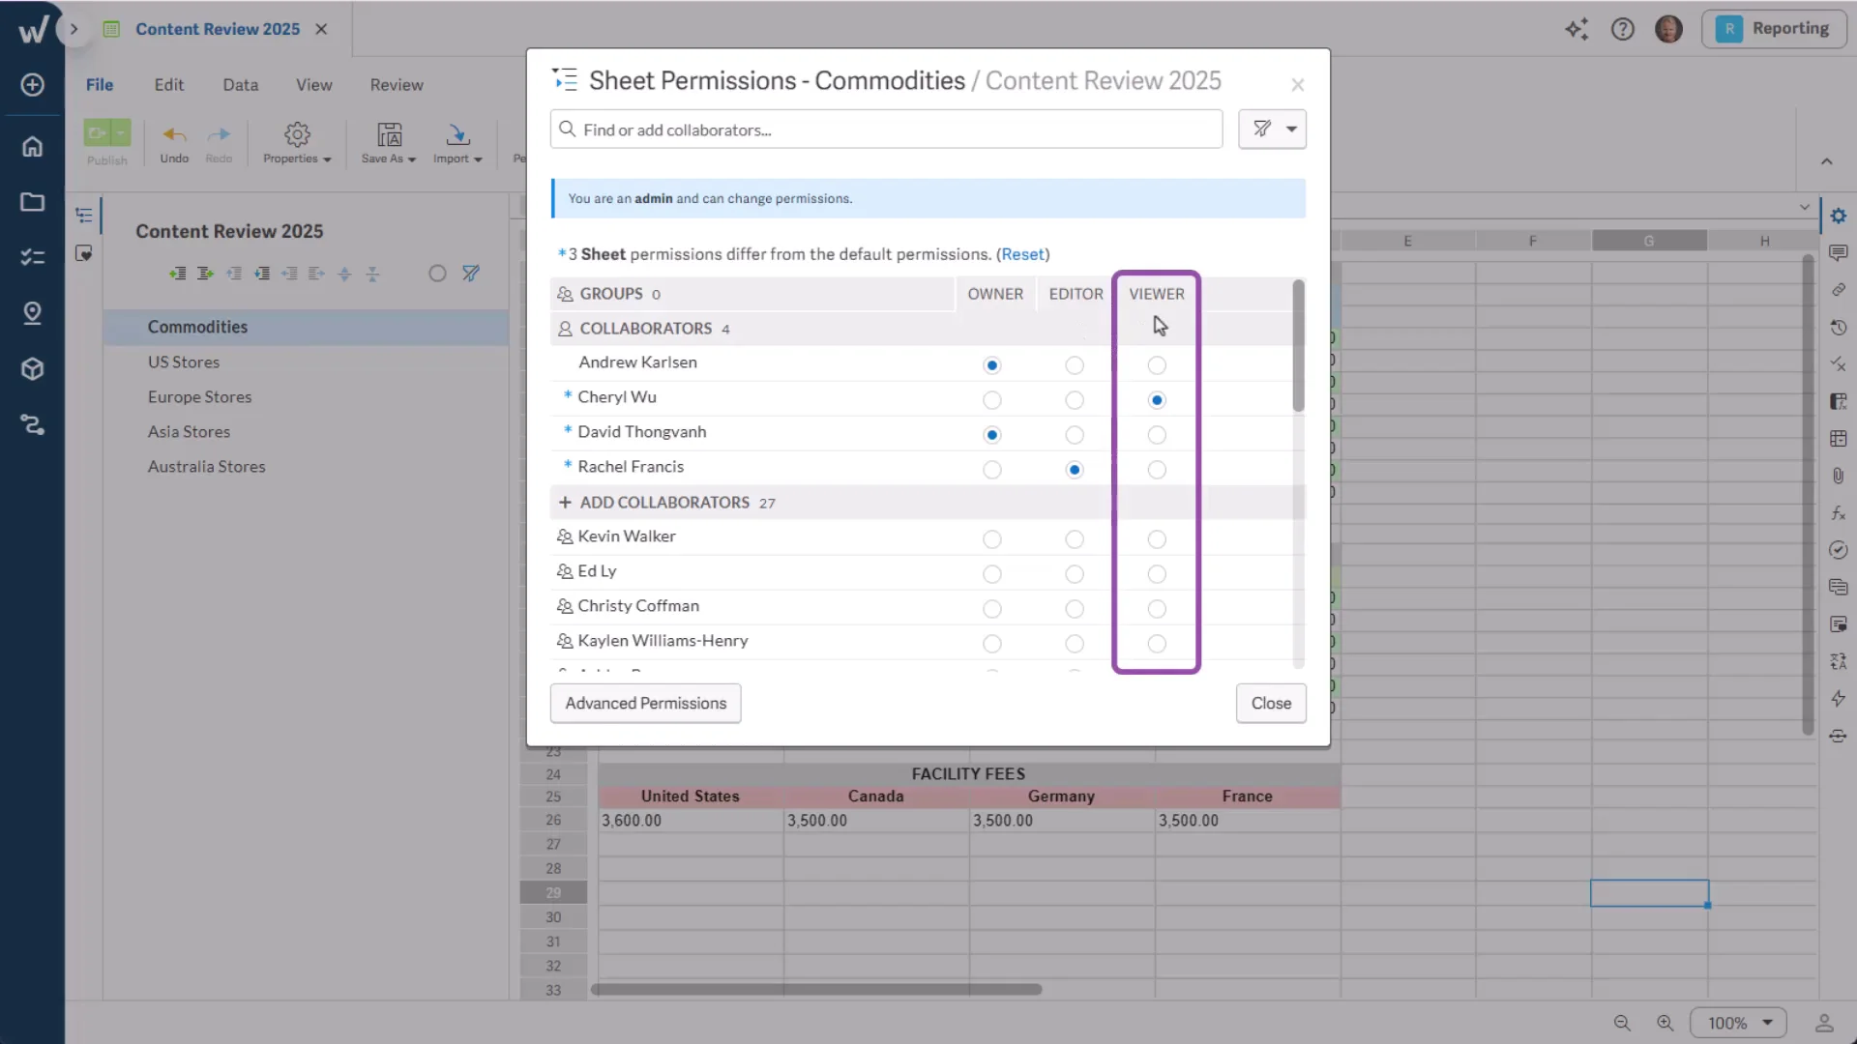
Task: Open Save As from the toolbar
Action: [387, 142]
